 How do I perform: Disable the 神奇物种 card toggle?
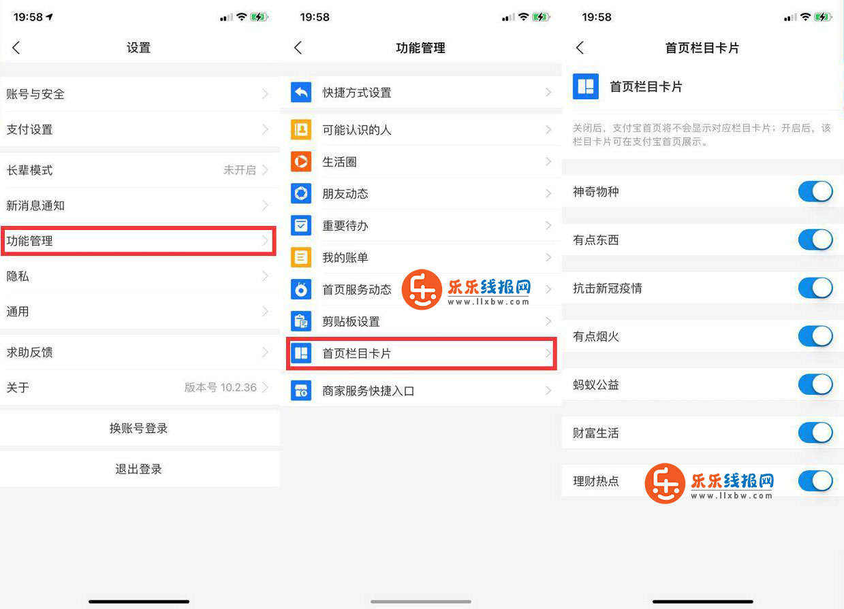click(815, 192)
